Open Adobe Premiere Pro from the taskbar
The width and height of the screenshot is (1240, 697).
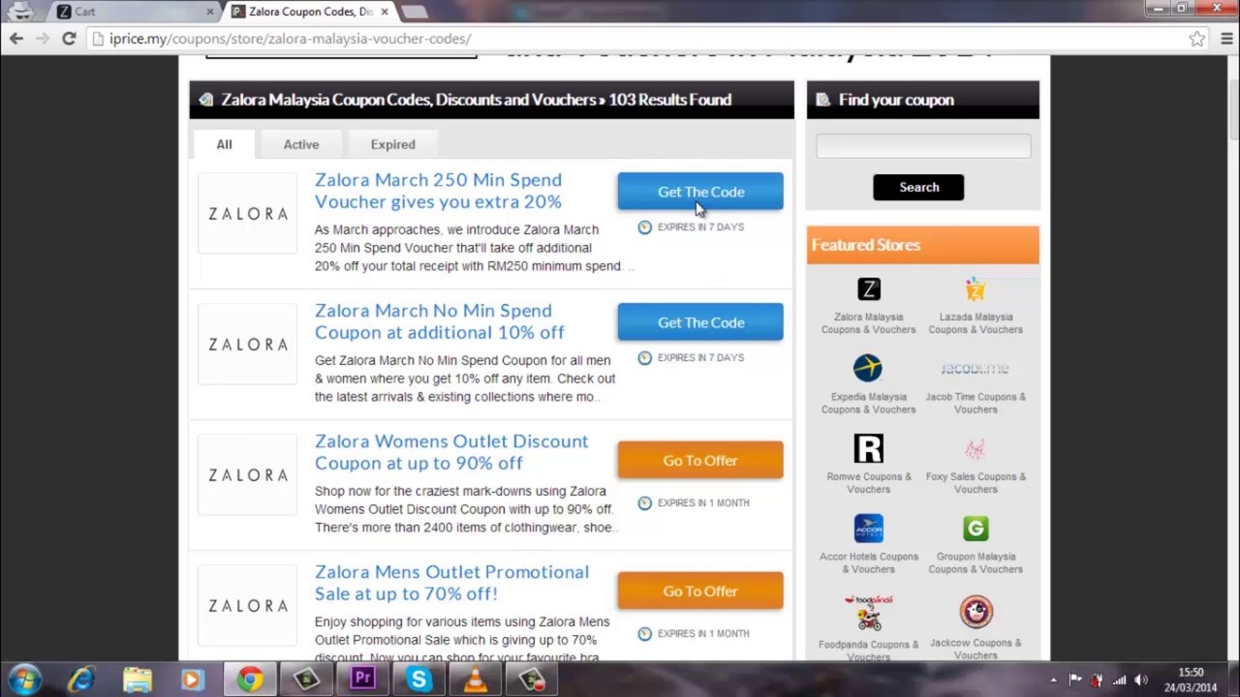(x=363, y=680)
